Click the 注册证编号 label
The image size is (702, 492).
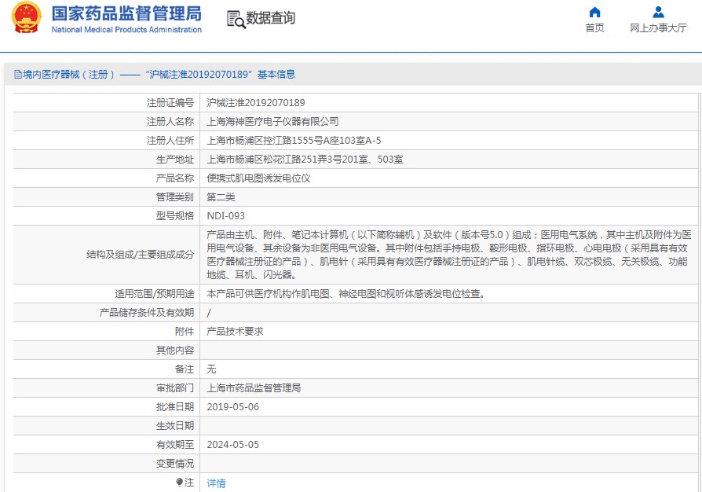coord(170,103)
